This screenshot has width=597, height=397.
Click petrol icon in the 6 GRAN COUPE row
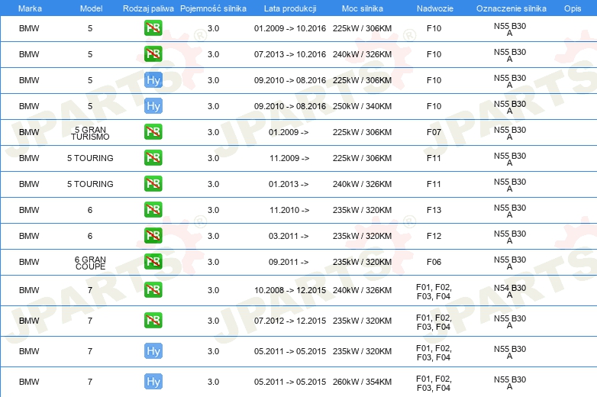(x=153, y=261)
